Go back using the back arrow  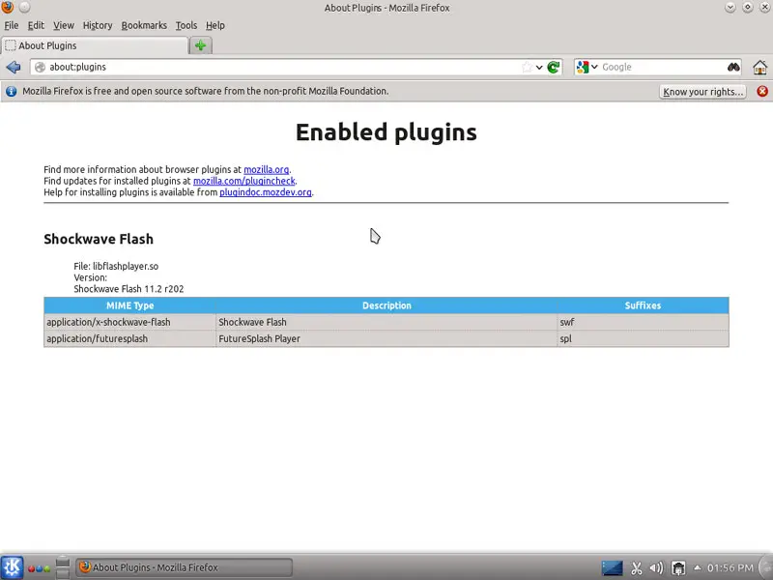14,67
